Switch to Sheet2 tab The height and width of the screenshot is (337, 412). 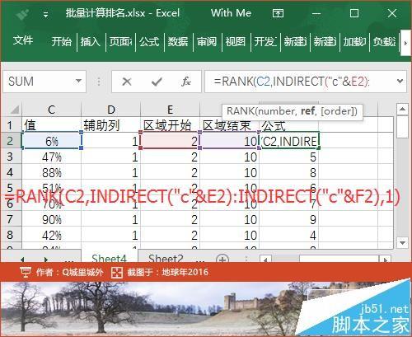166,258
